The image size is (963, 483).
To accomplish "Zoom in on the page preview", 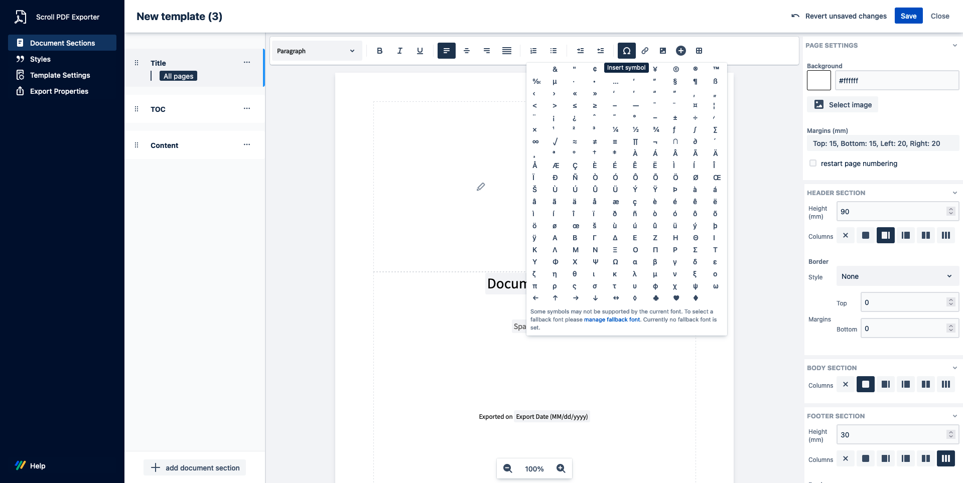I will 561,468.
